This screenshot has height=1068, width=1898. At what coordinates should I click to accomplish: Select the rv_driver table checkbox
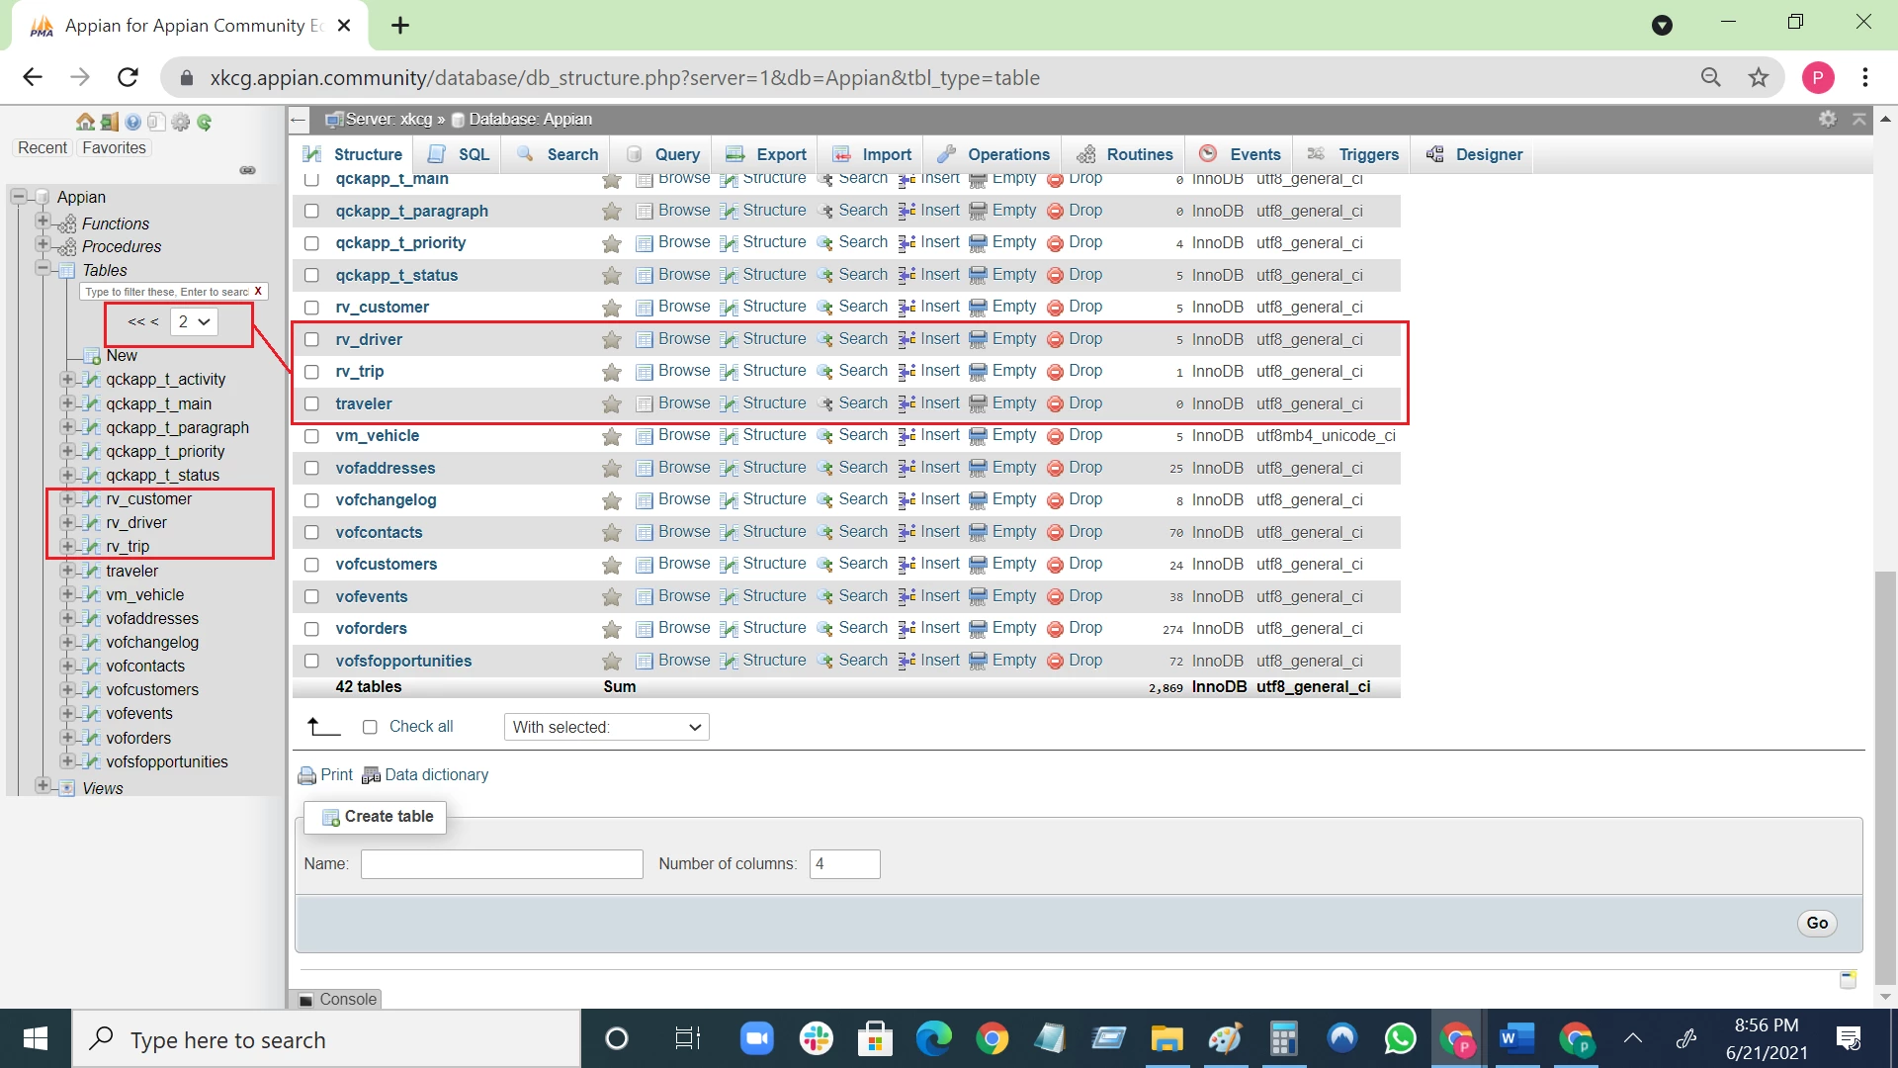click(311, 340)
